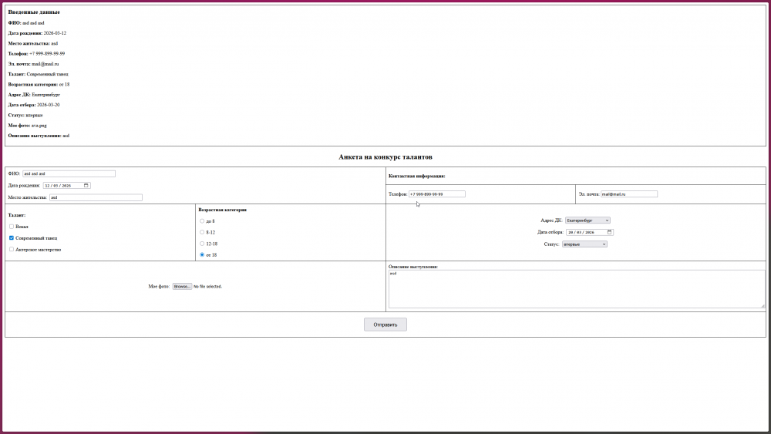
Task: Pick the 12-18 age category
Action: pos(202,244)
